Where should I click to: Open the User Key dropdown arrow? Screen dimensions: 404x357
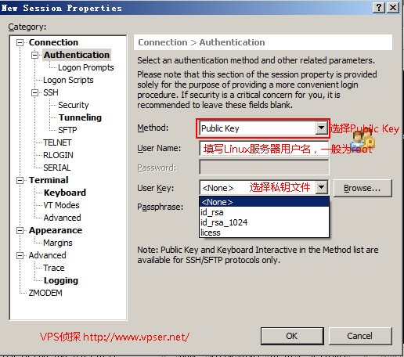coord(321,187)
